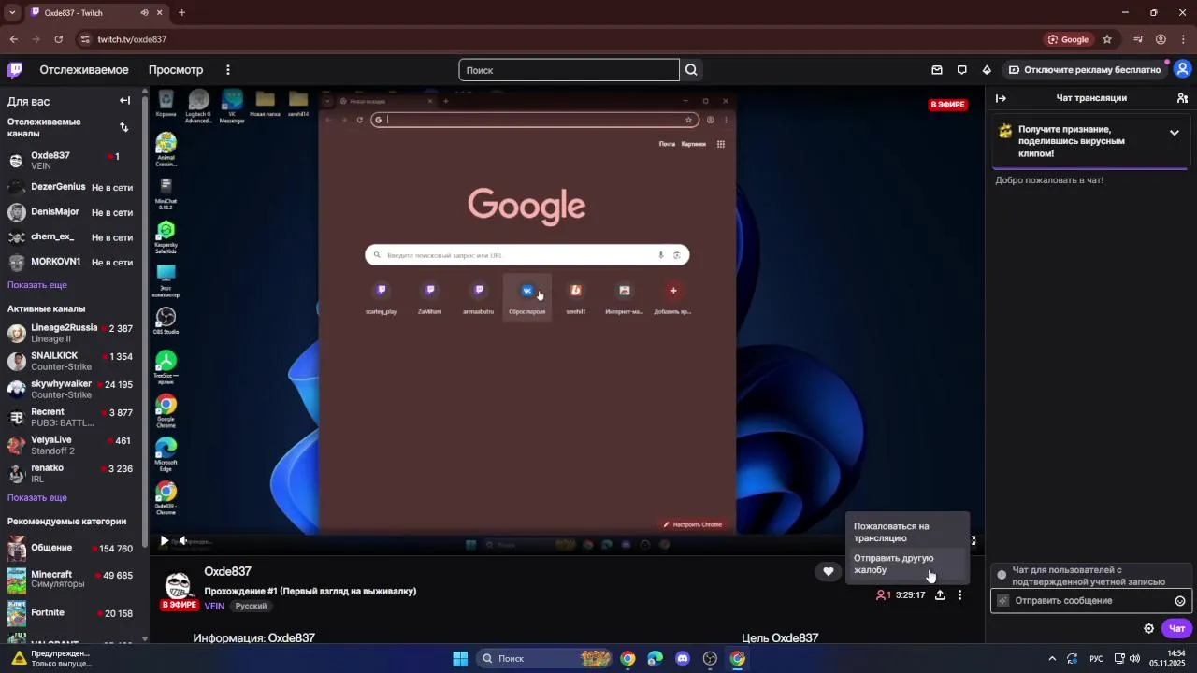Open the Twitch home logo
The image size is (1197, 673).
15,69
